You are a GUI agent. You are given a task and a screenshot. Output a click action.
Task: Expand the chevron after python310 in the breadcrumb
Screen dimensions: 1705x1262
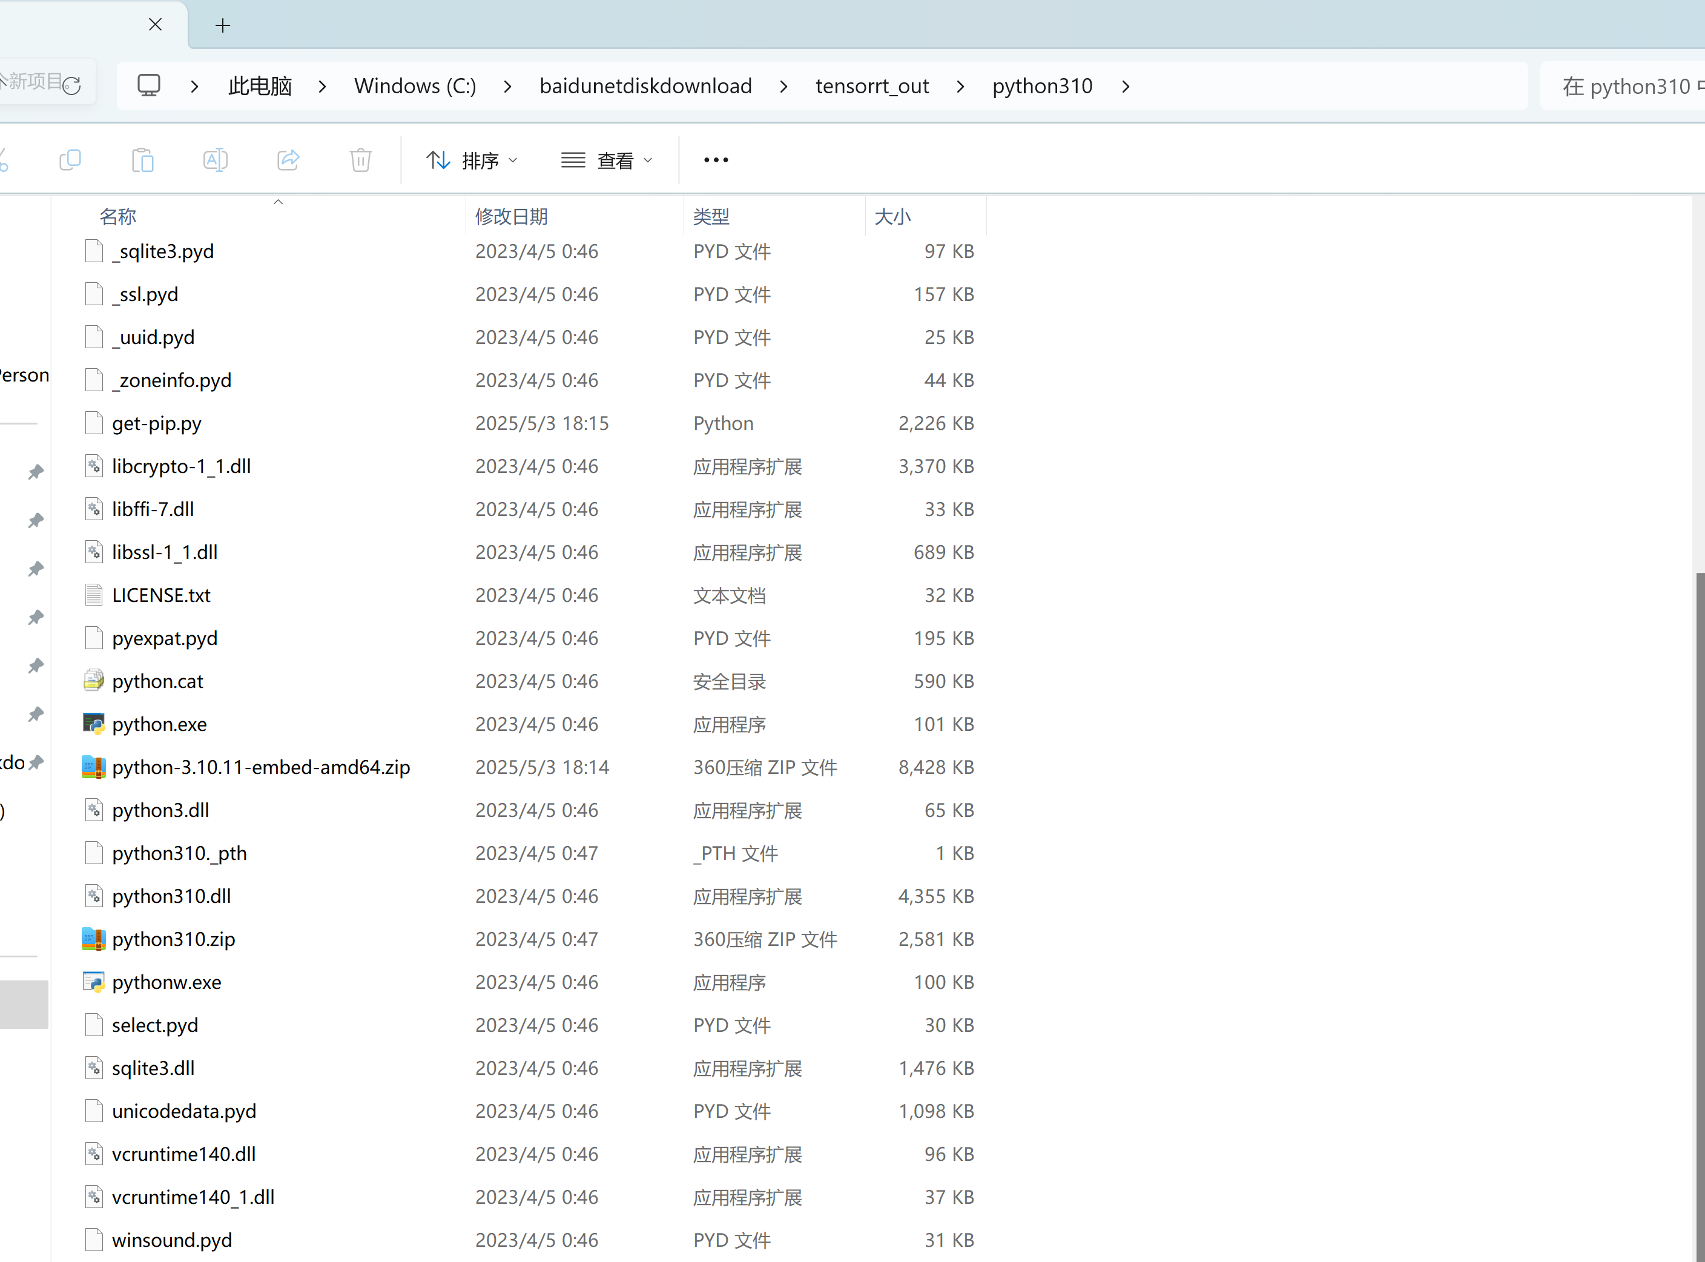tap(1126, 87)
